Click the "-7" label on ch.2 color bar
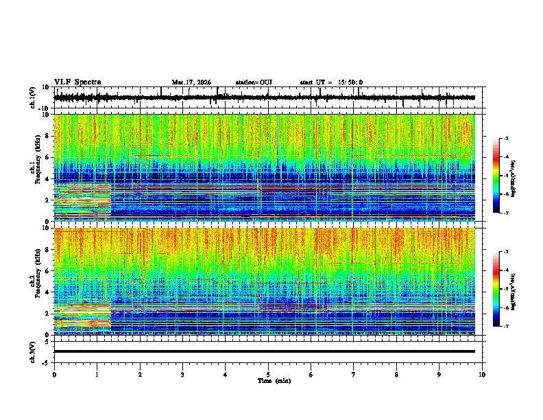Screen dimensions: 543x420 (x=505, y=327)
